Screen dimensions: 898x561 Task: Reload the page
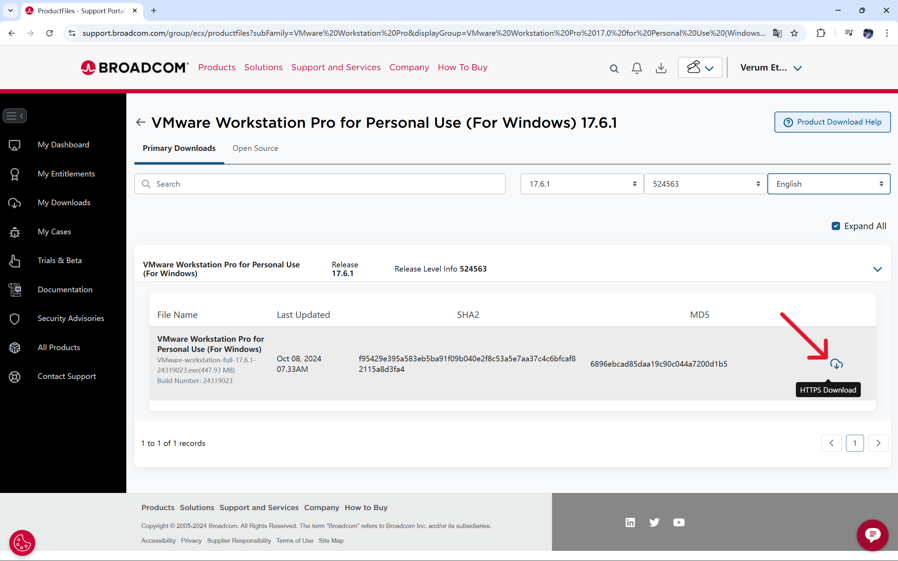(x=49, y=33)
